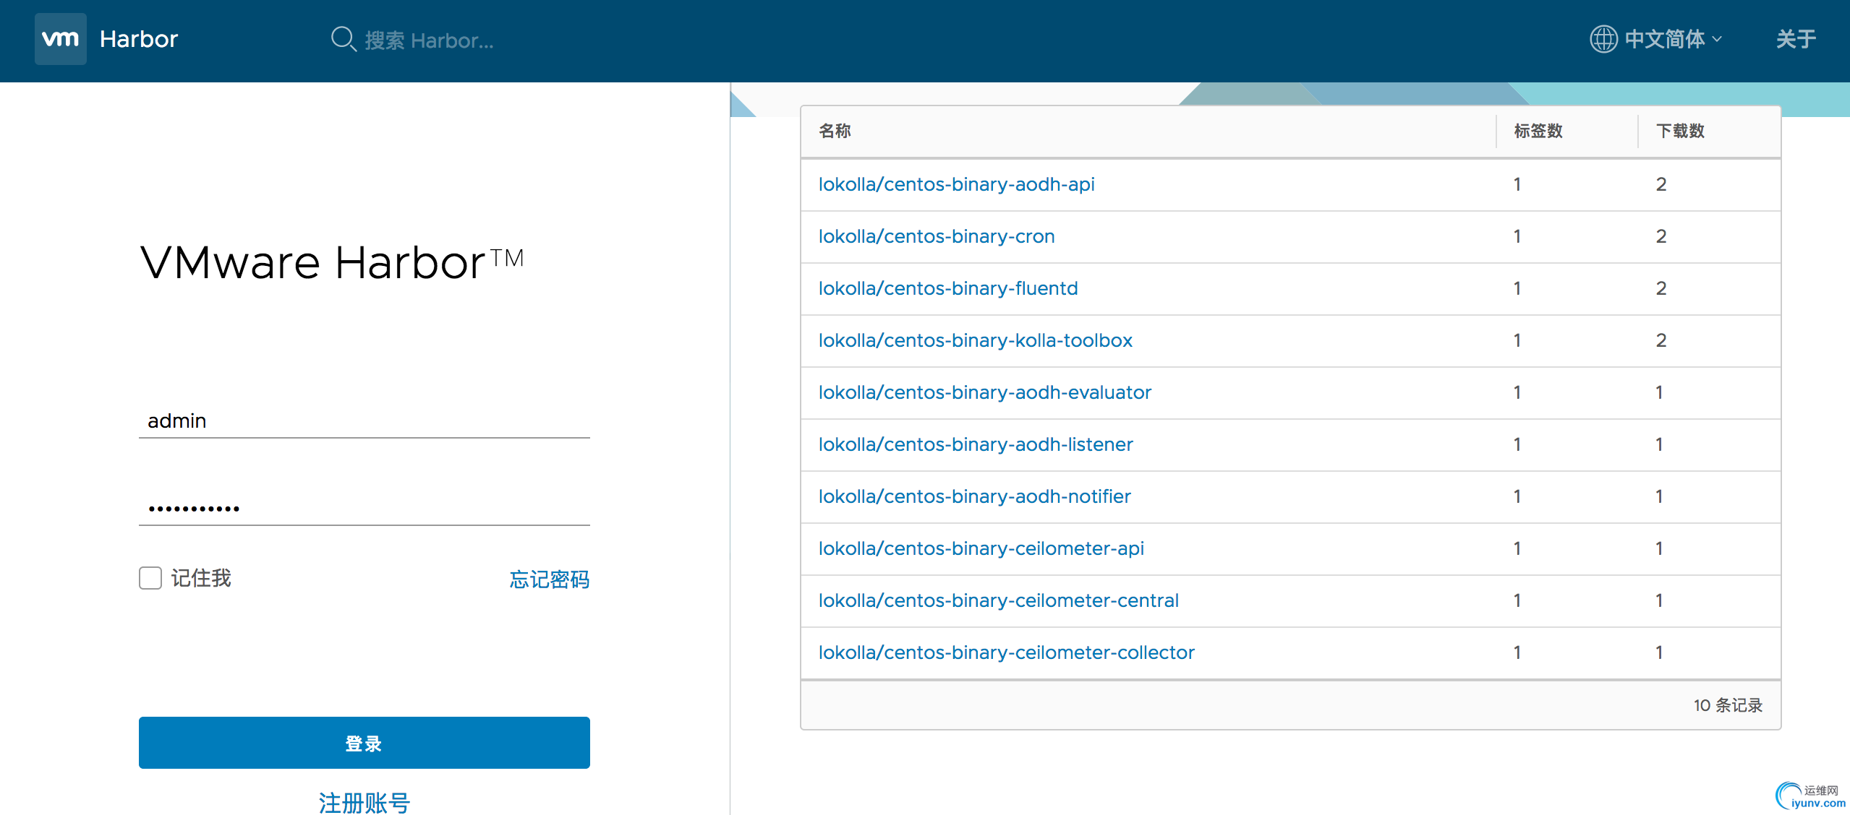Focus the 搜索 Harbor search field
Image resolution: width=1850 pixels, height=815 pixels.
[430, 40]
